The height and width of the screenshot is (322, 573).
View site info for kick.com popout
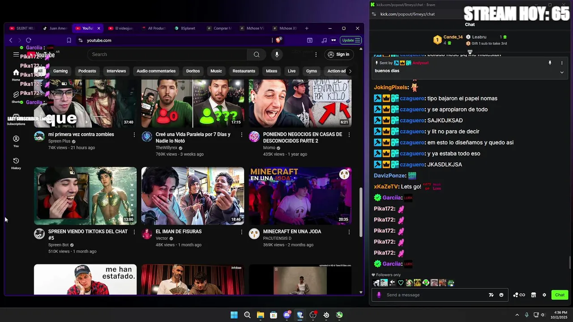tap(374, 14)
